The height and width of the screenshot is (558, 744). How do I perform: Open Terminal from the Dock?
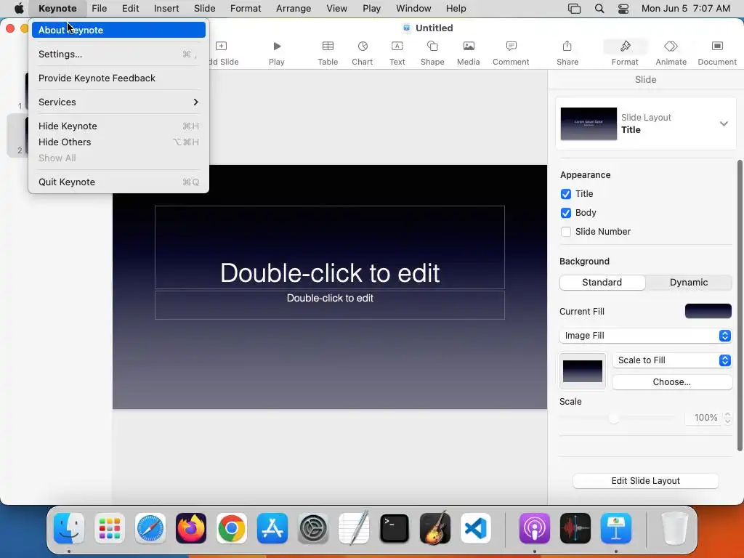[395, 528]
